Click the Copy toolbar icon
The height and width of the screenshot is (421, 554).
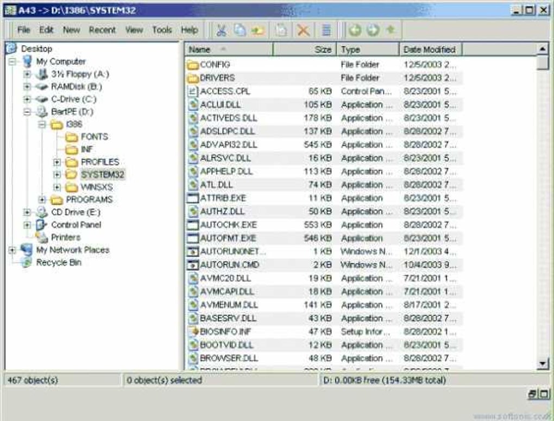click(x=240, y=30)
